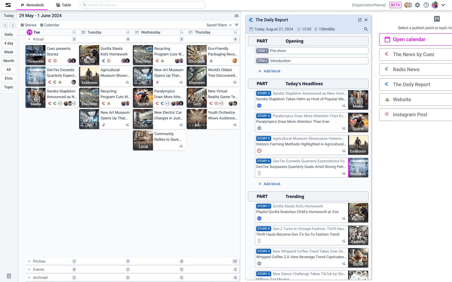Click Instagram icon on Cuez presents Storiez card

pos(55,61)
